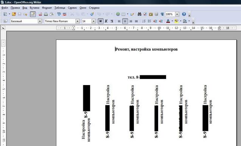The width and height of the screenshot is (241, 146).
Task: Open font color red A swatch
Action: pos(168,21)
